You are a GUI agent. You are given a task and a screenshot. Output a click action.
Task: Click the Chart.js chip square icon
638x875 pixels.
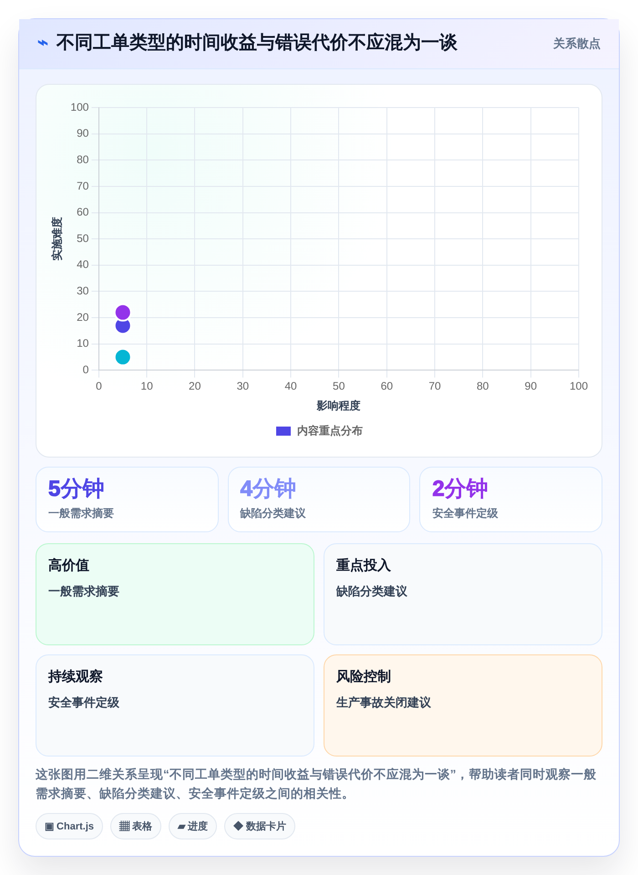tap(50, 826)
